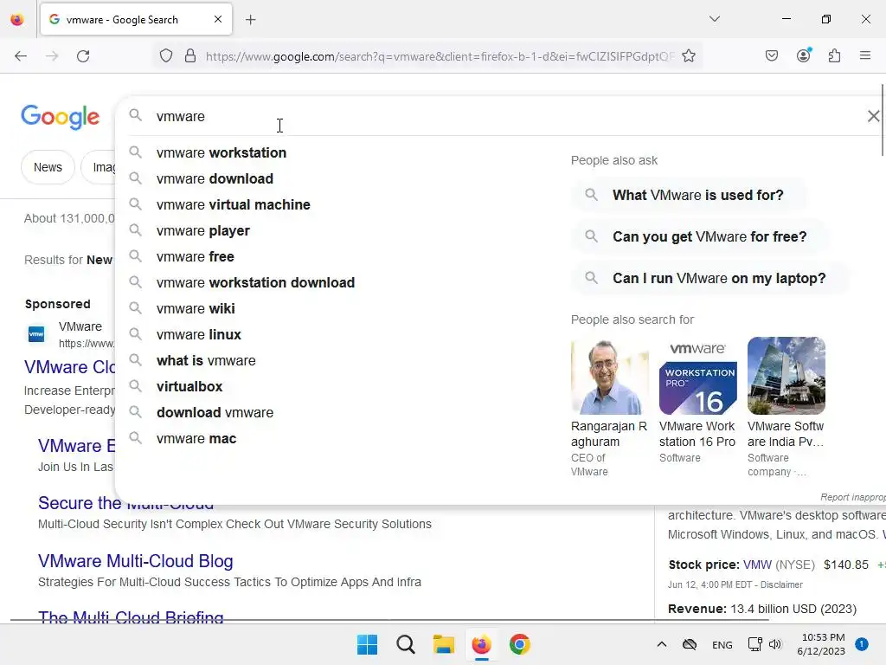Click the Report inappropriate predictions link
Image resolution: width=886 pixels, height=665 pixels.
(x=852, y=497)
